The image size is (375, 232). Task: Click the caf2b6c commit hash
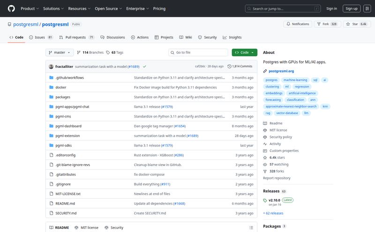coord(200,66)
